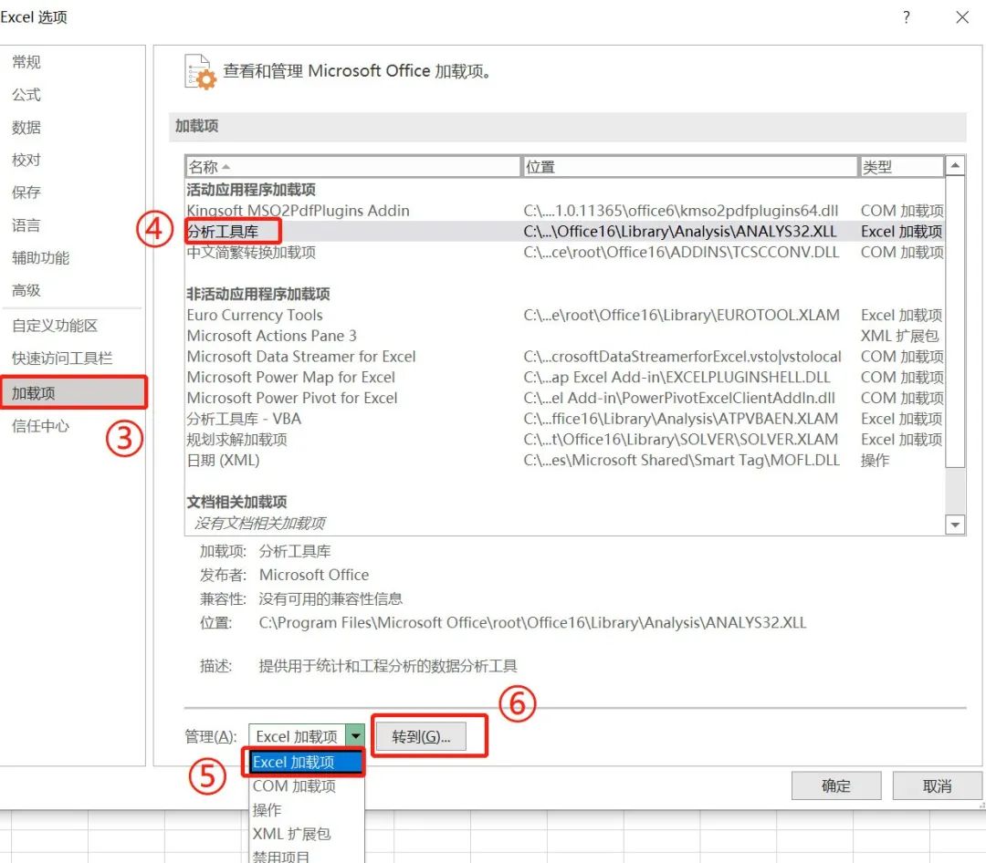This screenshot has height=863, width=986.
Task: Dismiss dialog with the 取消 button
Action: coord(937,785)
